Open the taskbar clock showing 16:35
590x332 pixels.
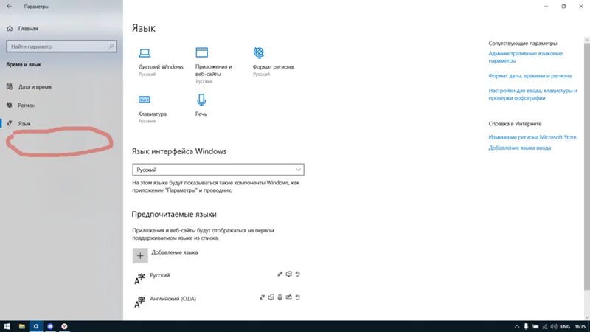pos(580,326)
